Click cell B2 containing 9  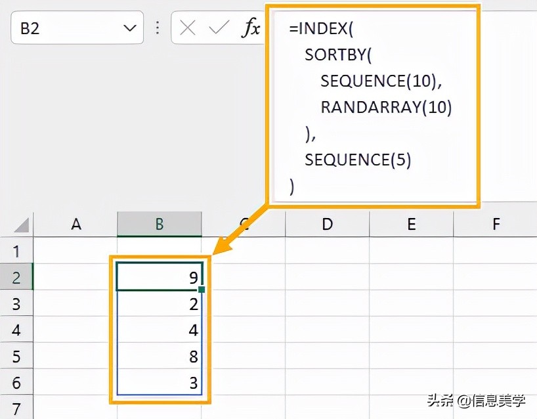(159, 277)
